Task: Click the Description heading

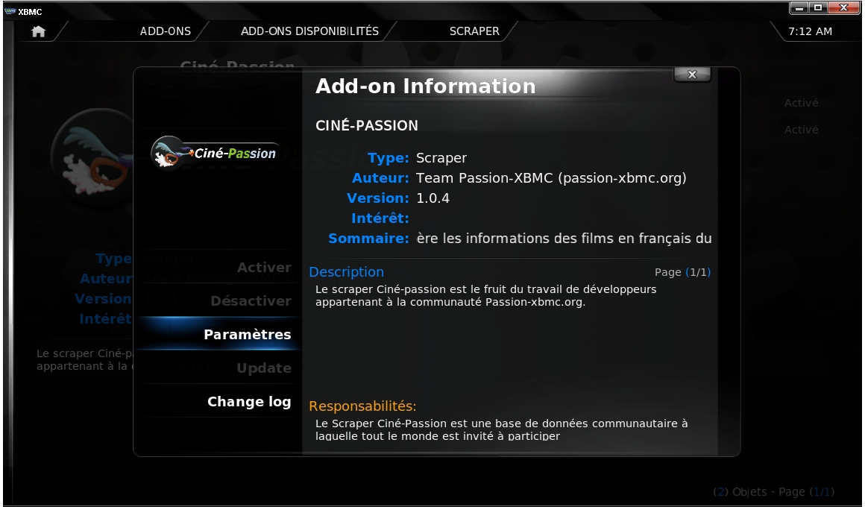Action: (347, 272)
